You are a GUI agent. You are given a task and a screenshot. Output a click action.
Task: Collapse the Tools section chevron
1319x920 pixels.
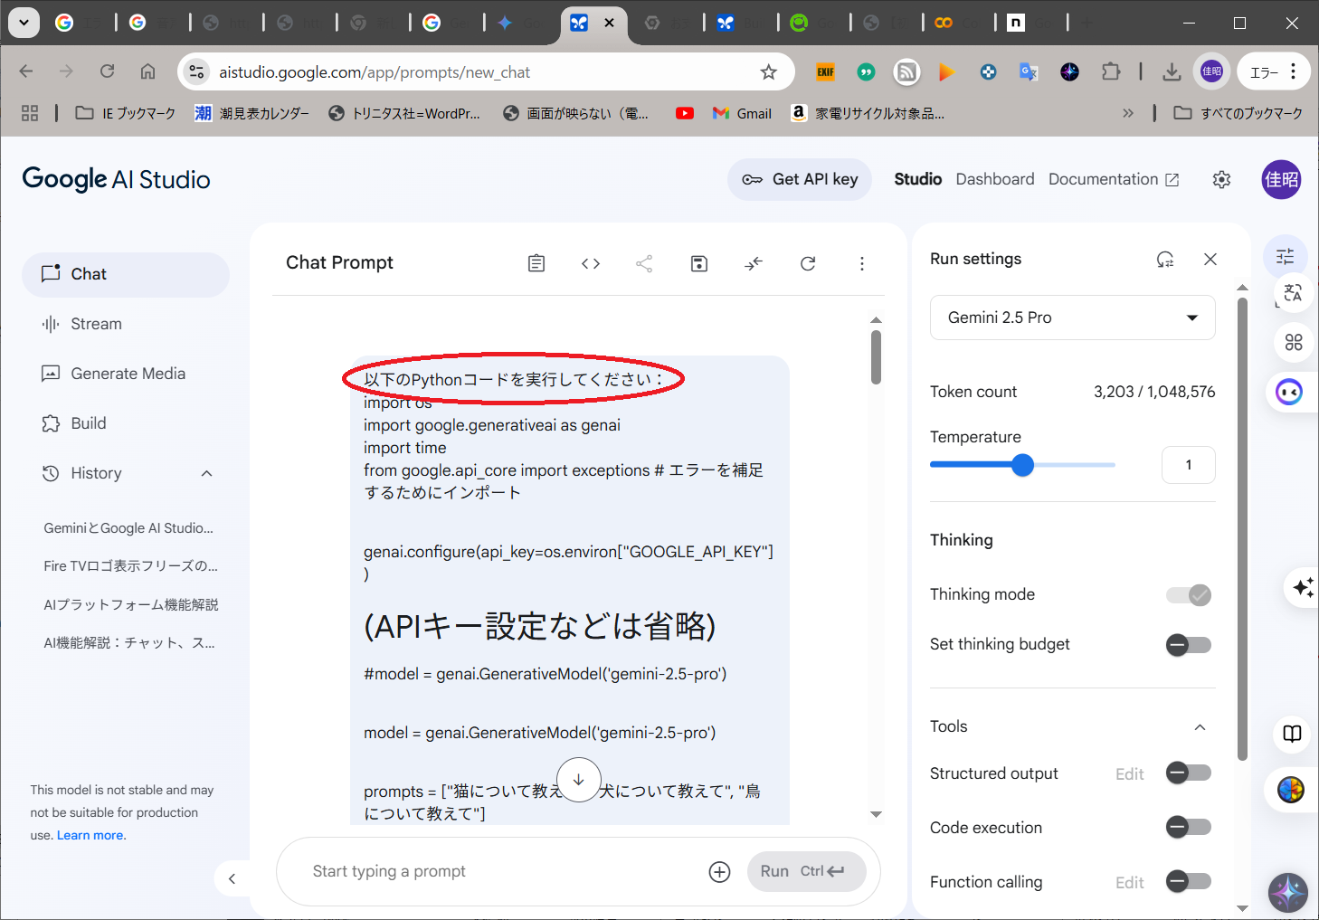1200,727
